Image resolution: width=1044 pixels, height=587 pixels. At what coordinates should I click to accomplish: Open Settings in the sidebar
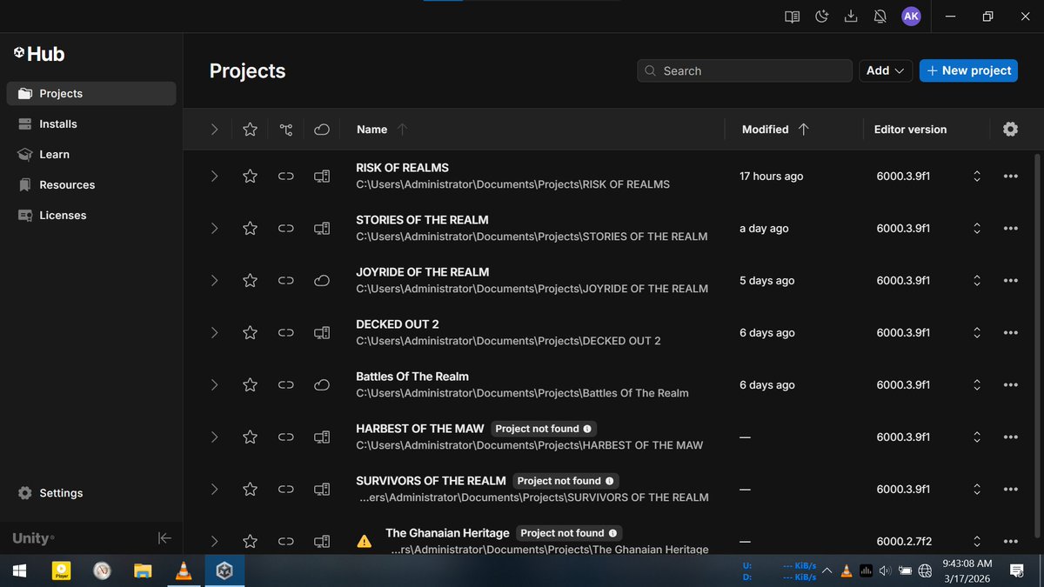(91, 493)
